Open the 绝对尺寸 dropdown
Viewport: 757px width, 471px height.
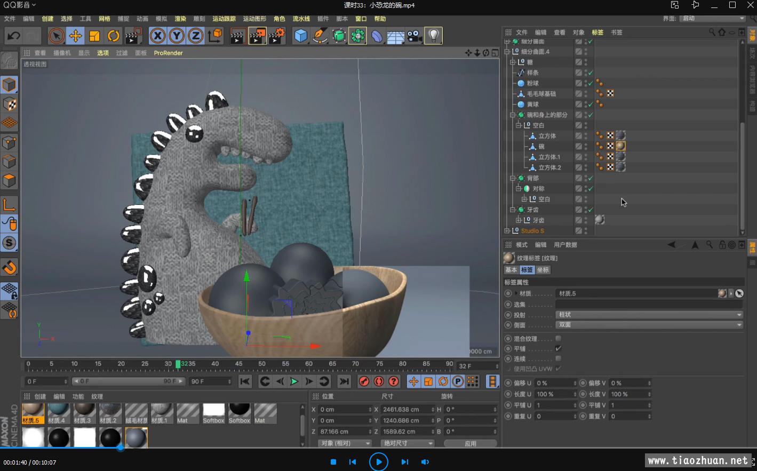click(x=408, y=443)
